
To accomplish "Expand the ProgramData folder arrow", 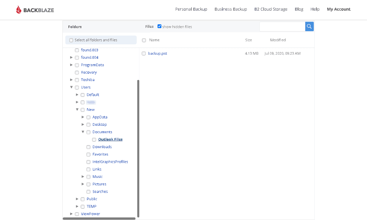I will coord(72,65).
